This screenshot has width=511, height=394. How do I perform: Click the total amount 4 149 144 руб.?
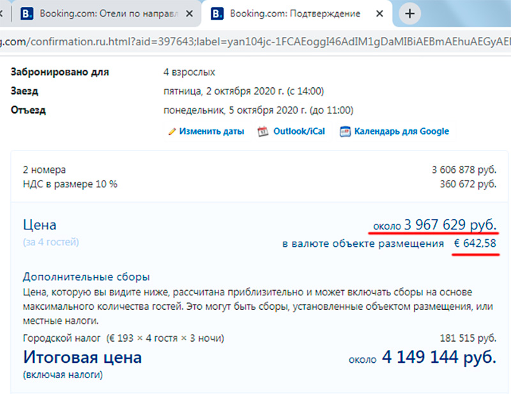(438, 357)
